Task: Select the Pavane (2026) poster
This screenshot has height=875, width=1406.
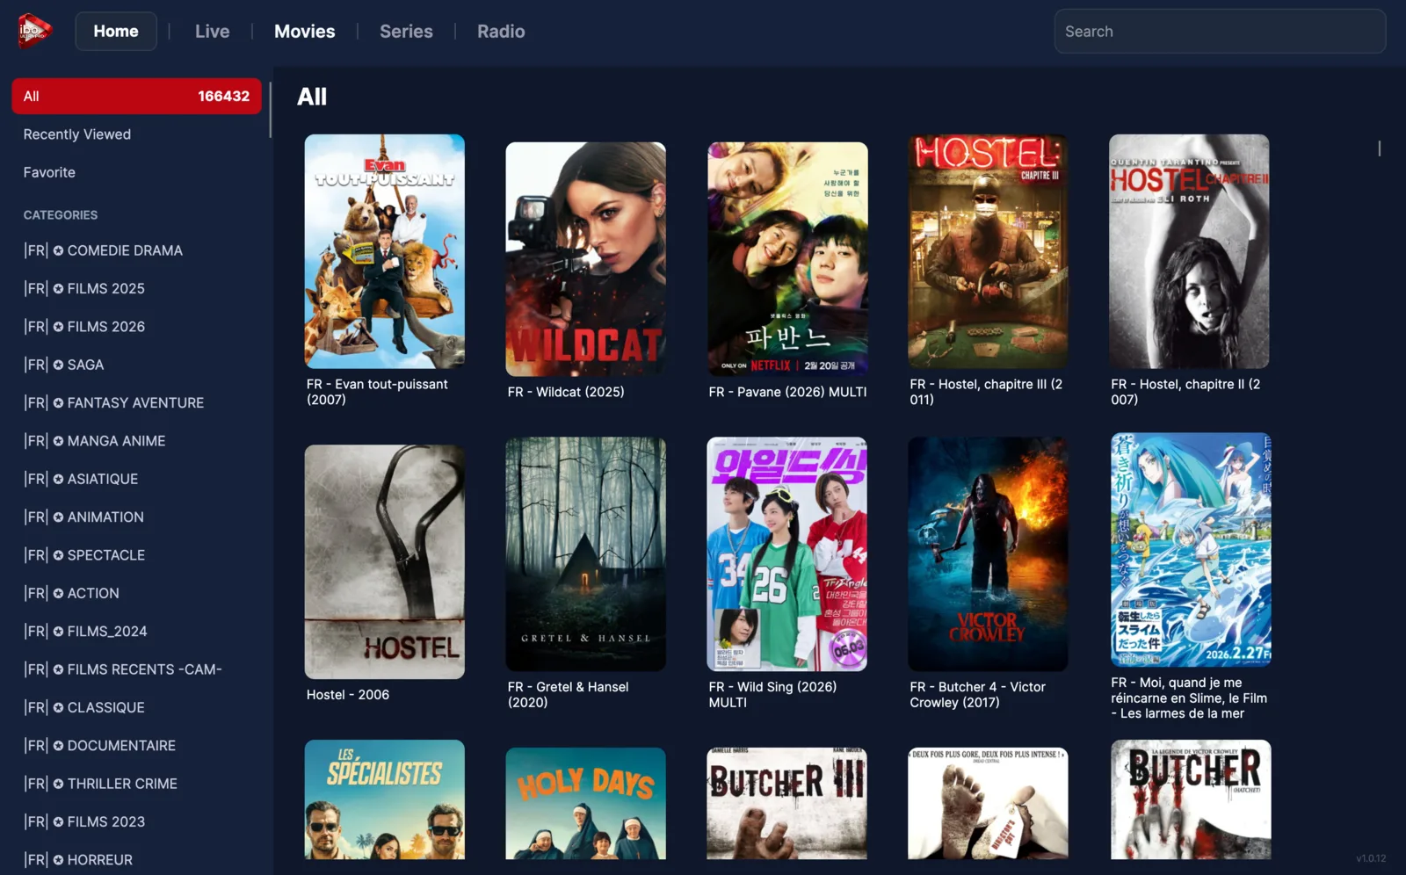Action: 787,259
